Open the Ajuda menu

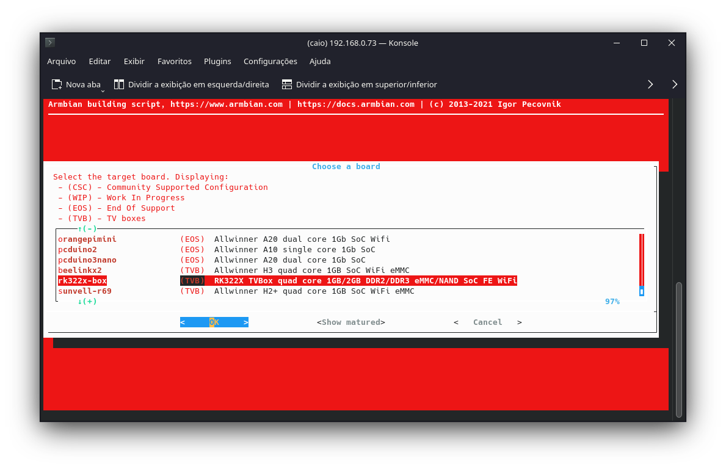[320, 61]
